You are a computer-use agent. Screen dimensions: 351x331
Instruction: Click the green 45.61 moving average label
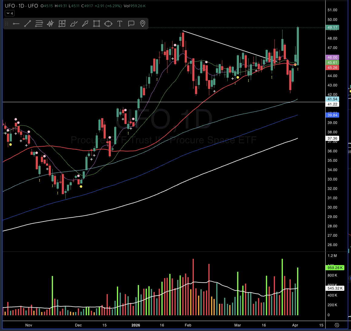pos(332,63)
